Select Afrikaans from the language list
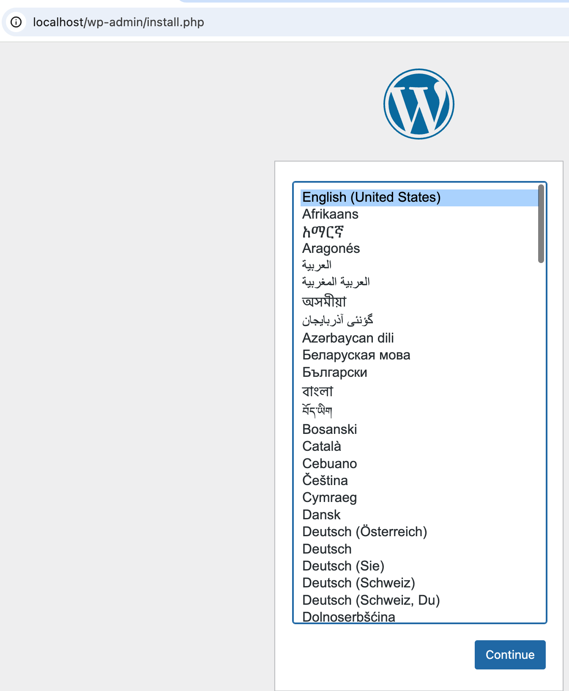The width and height of the screenshot is (569, 691). (x=330, y=214)
